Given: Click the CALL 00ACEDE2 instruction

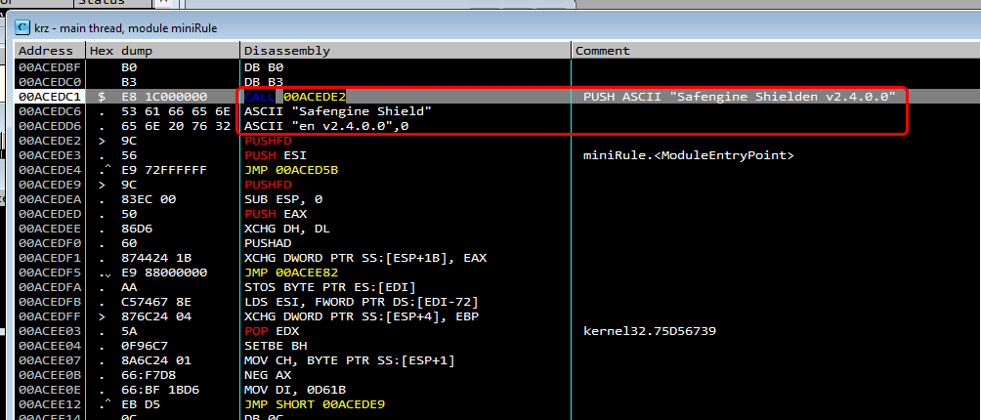Looking at the screenshot, I should coord(295,97).
